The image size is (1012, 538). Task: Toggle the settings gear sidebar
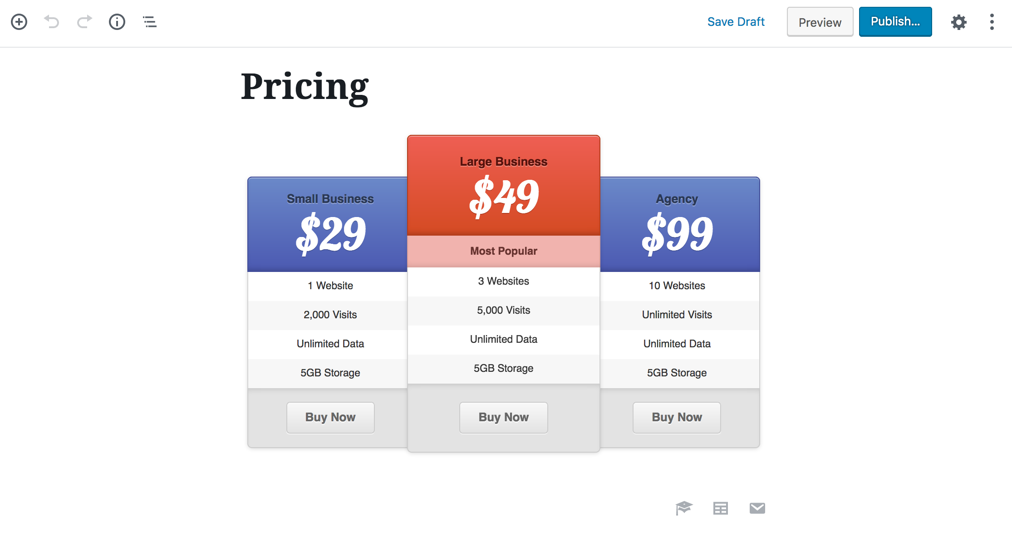pos(958,22)
